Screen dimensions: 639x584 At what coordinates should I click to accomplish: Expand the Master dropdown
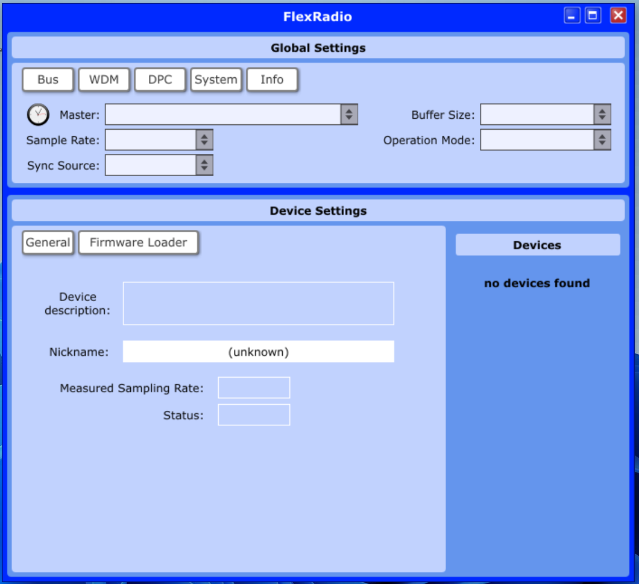(x=231, y=114)
